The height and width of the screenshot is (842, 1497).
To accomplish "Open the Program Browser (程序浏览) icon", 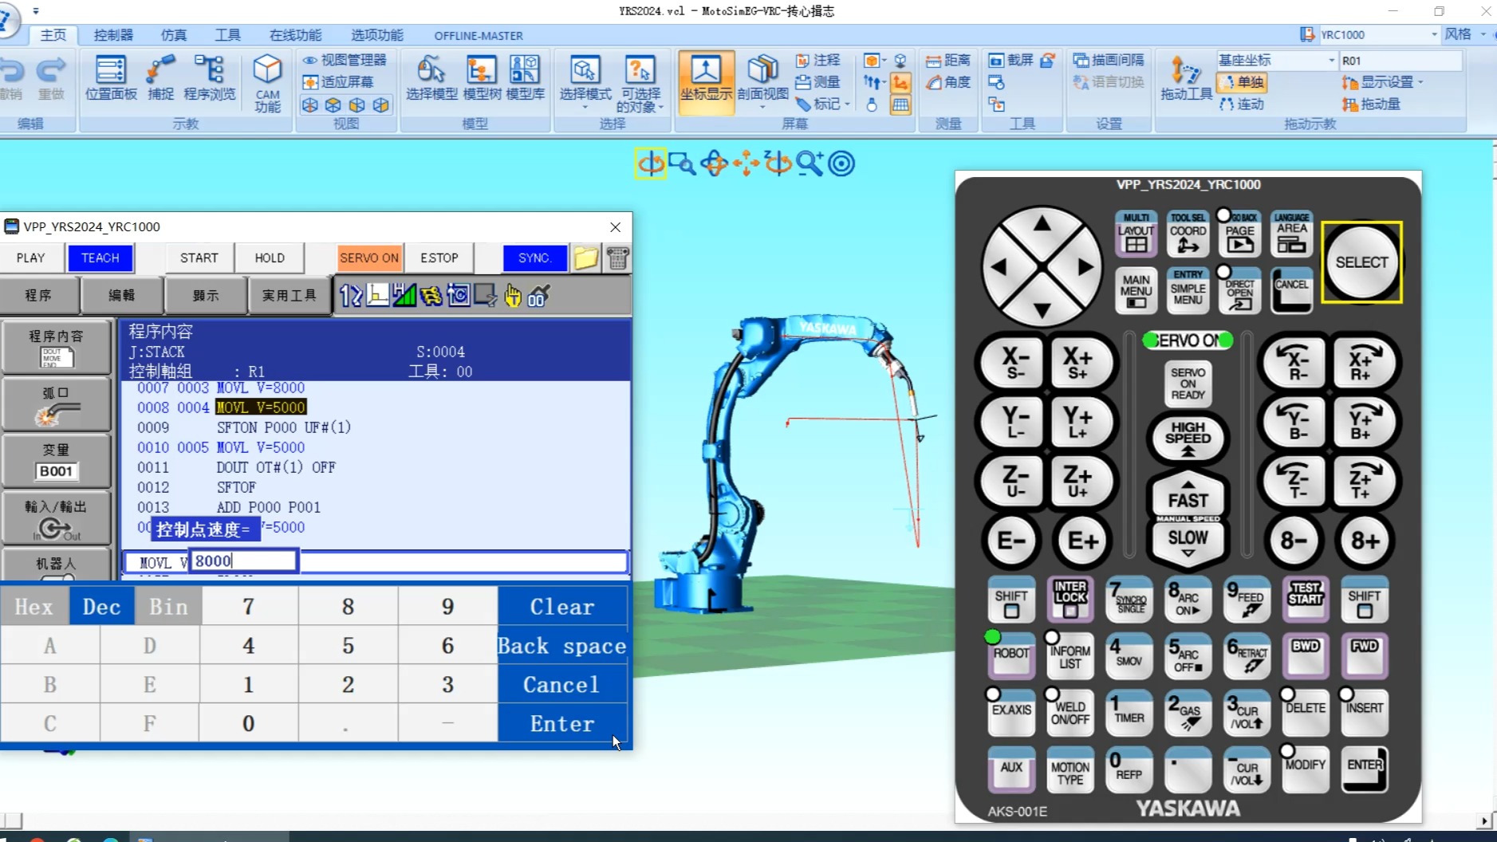I will [210, 77].
